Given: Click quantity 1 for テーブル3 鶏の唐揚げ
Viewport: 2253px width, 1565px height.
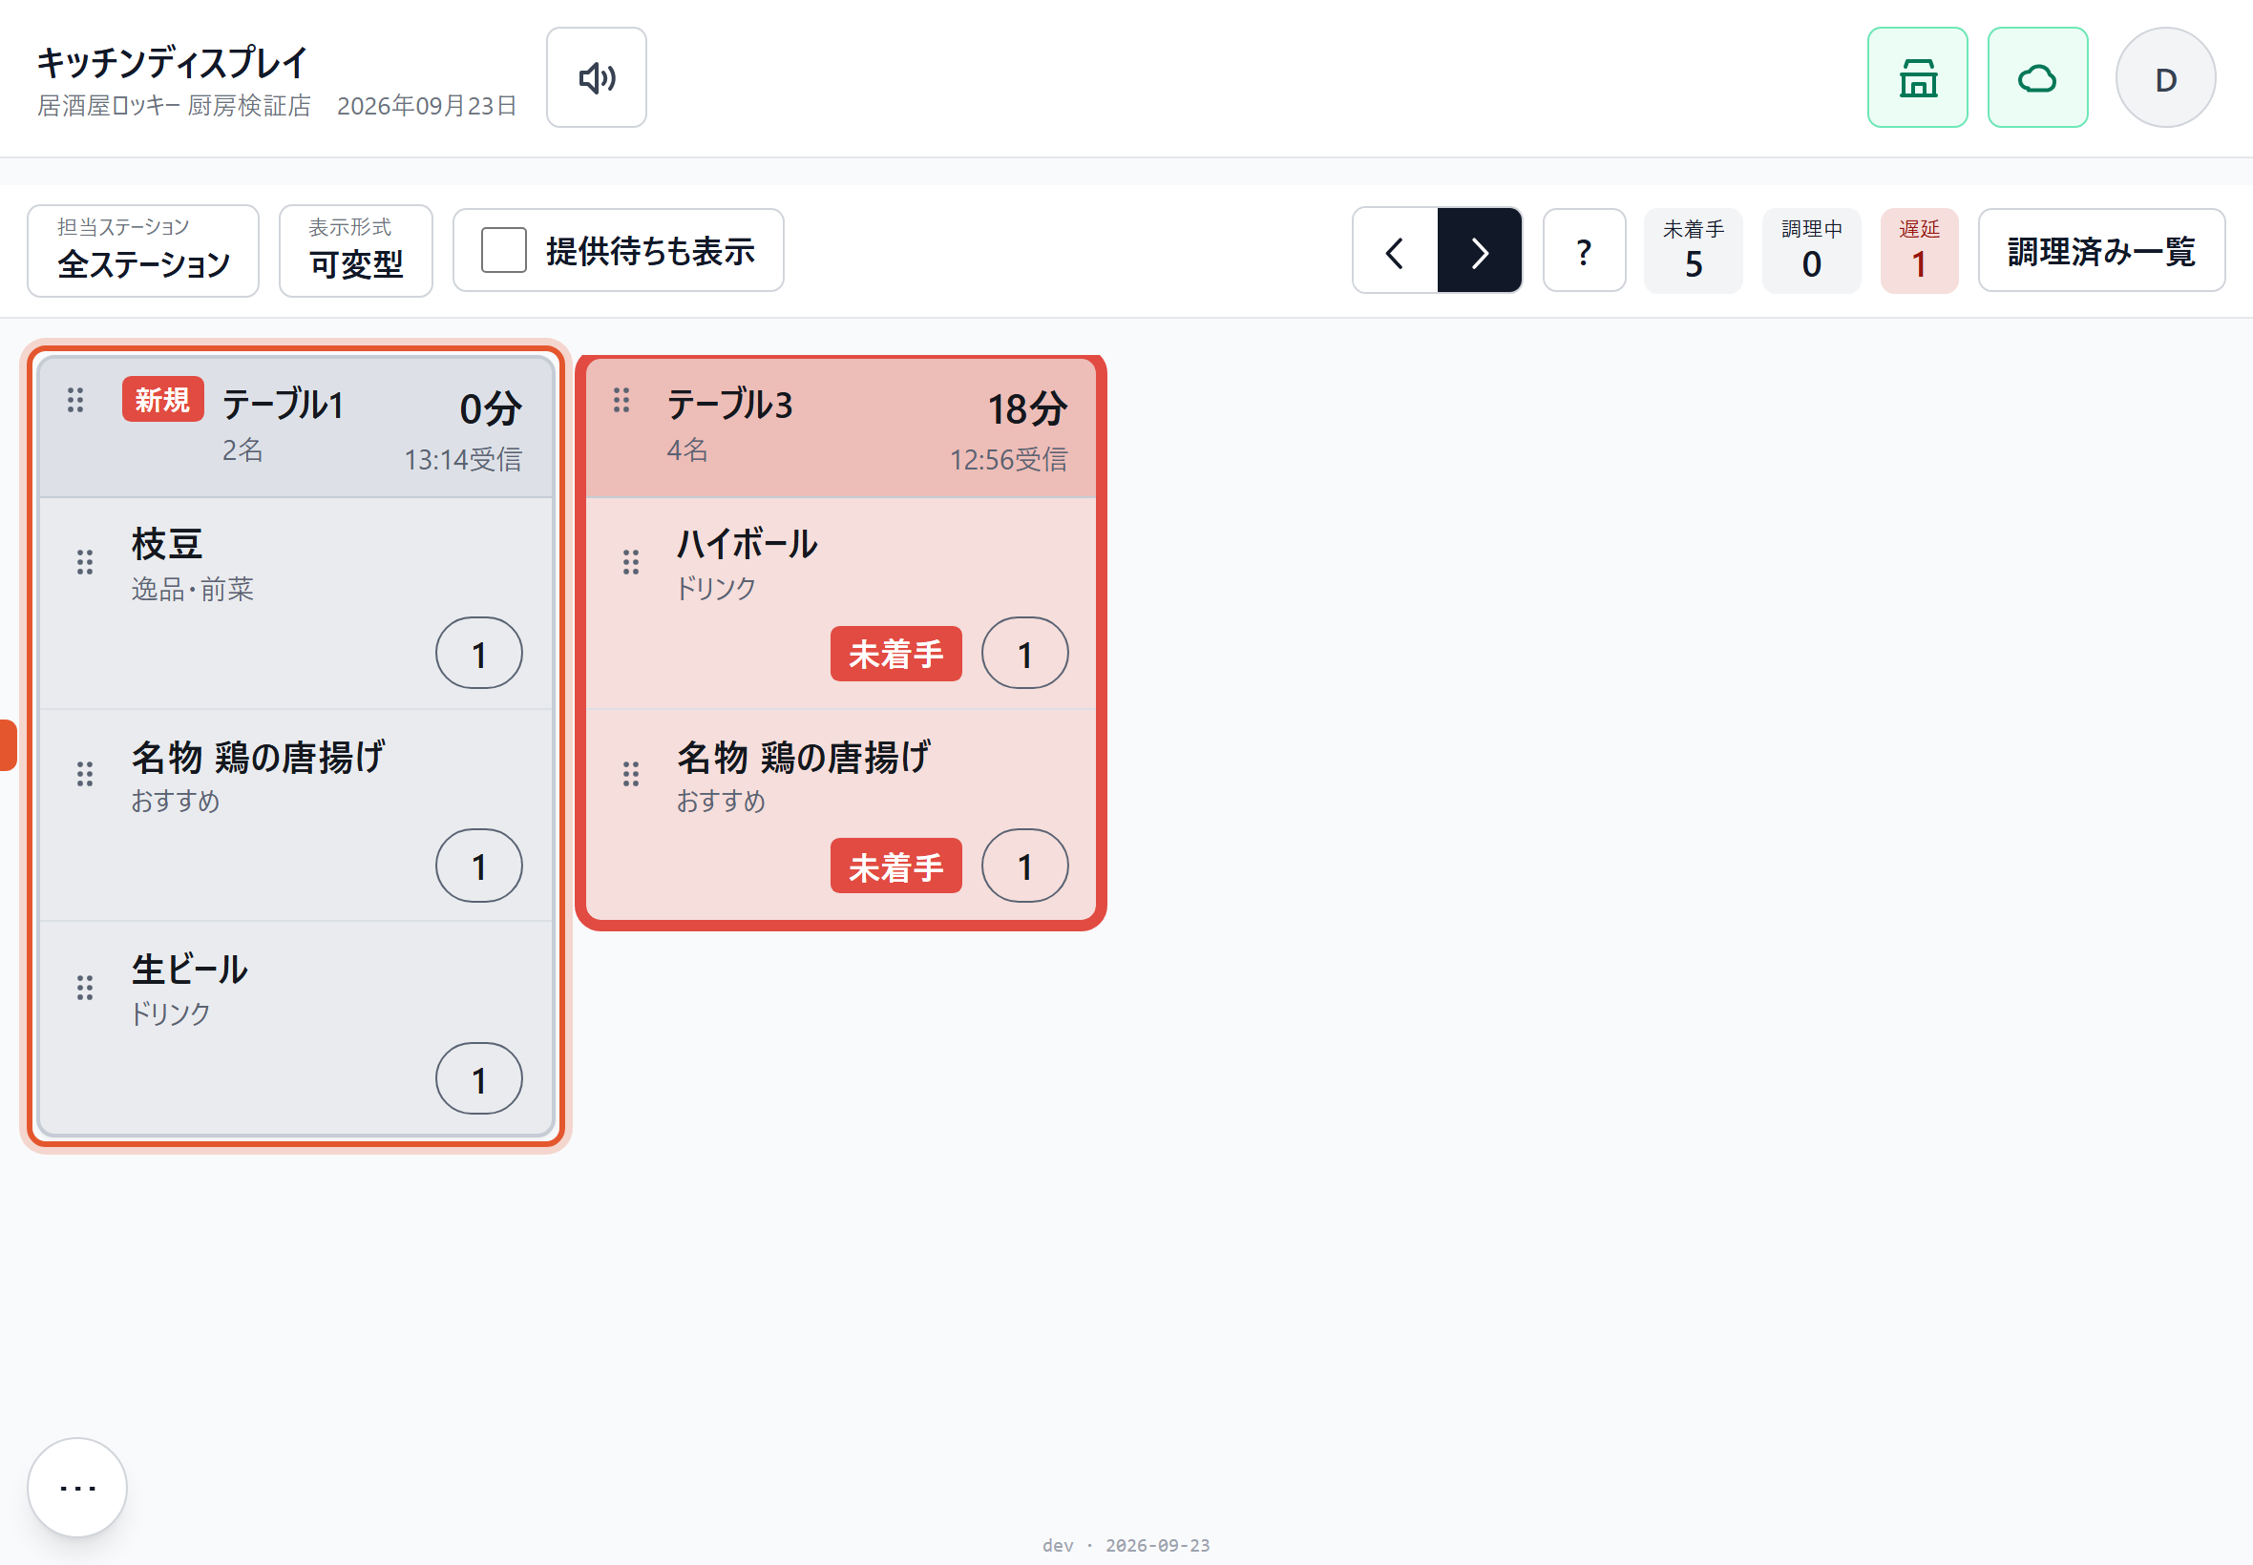Looking at the screenshot, I should (x=1024, y=866).
